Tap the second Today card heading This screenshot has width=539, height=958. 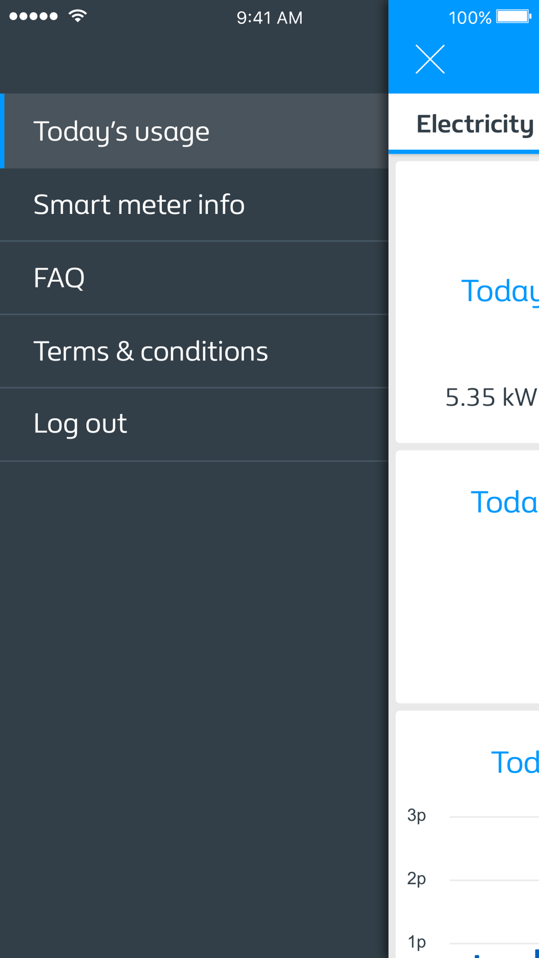505,502
